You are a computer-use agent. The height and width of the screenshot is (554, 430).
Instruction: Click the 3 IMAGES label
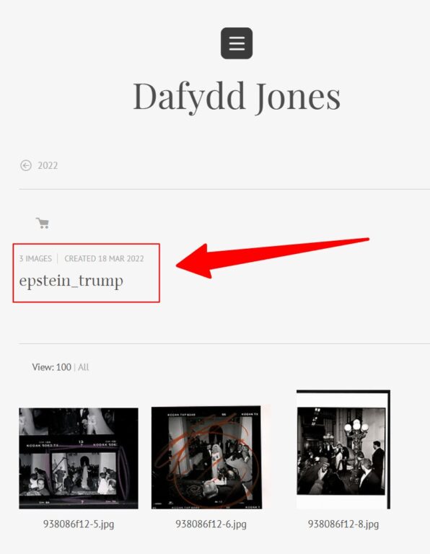click(x=35, y=259)
